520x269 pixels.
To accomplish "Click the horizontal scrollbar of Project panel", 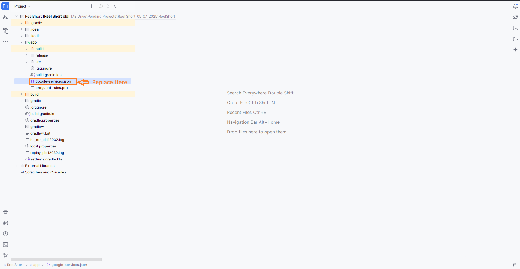I will pos(56,259).
